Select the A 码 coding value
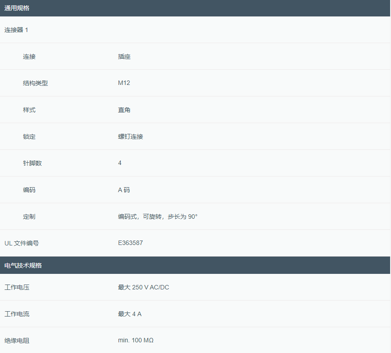Screen dimensions: 391x353 [x=124, y=190]
